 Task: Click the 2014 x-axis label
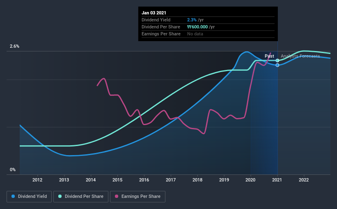coord(91,180)
